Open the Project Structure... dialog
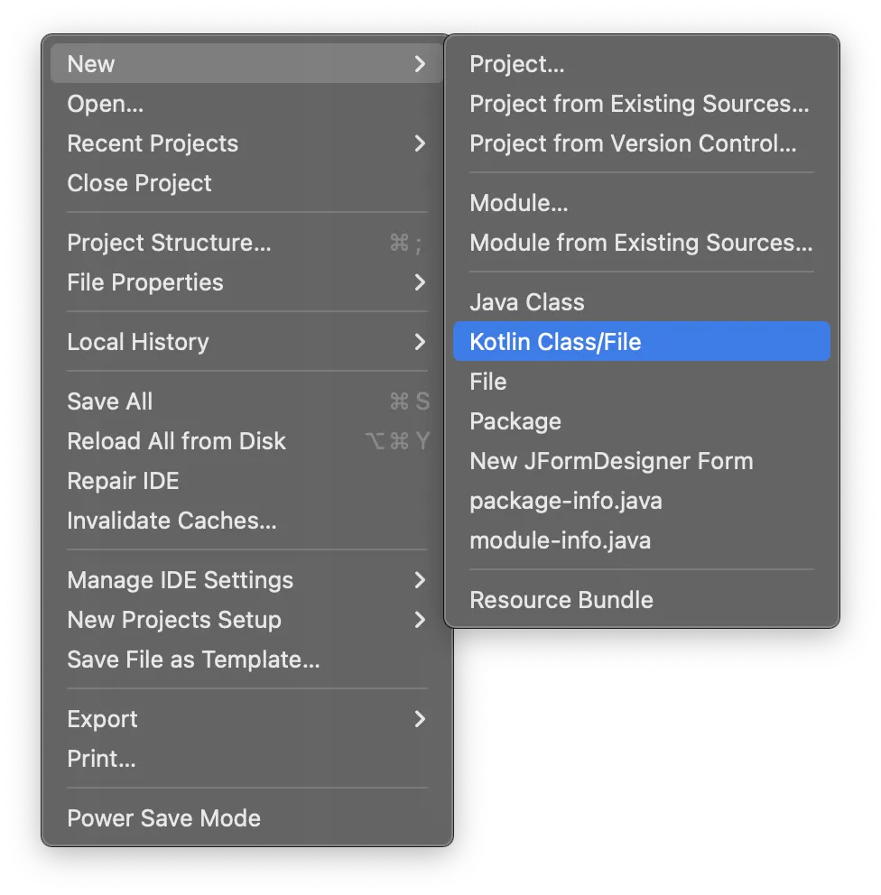This screenshot has height=895, width=881. tap(169, 243)
